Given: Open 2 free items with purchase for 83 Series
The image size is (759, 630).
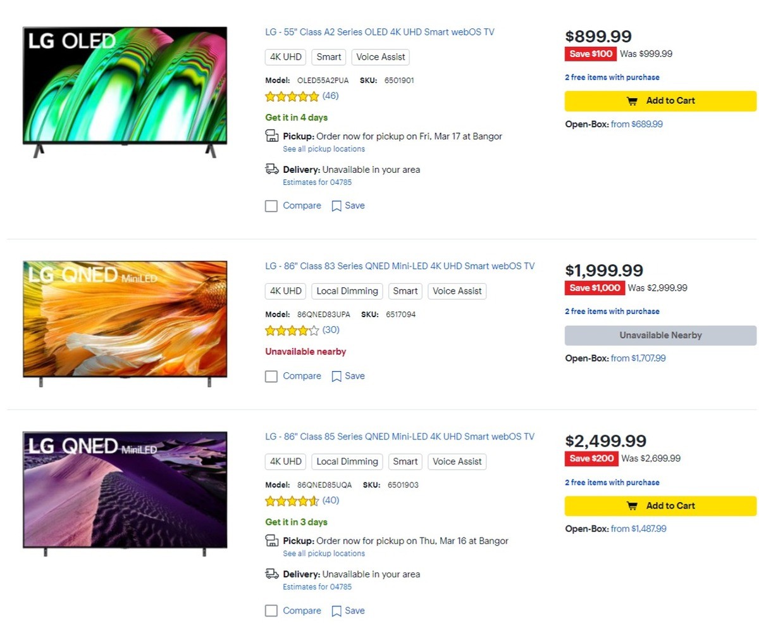Looking at the screenshot, I should [612, 311].
